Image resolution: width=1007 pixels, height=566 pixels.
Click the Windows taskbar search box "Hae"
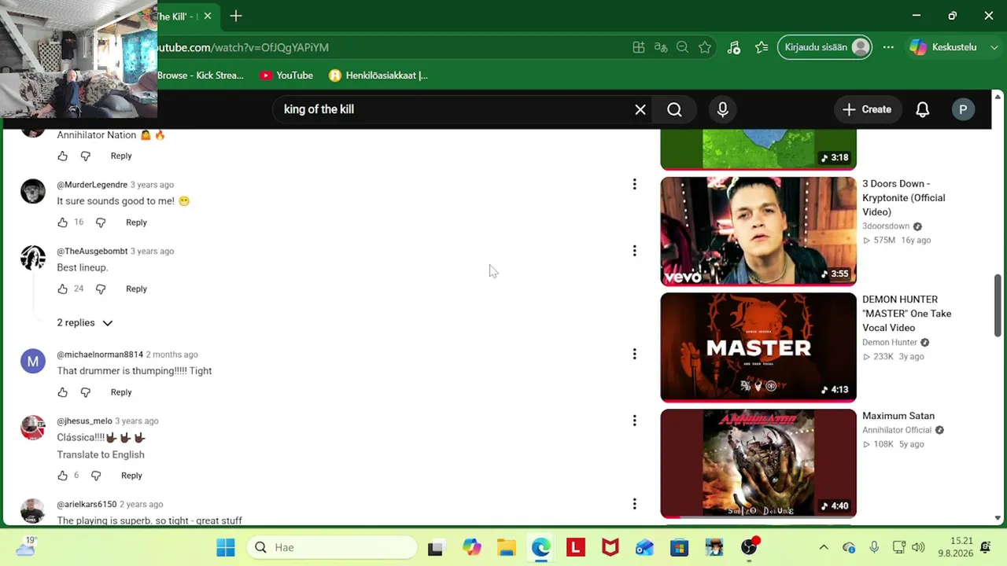332,547
